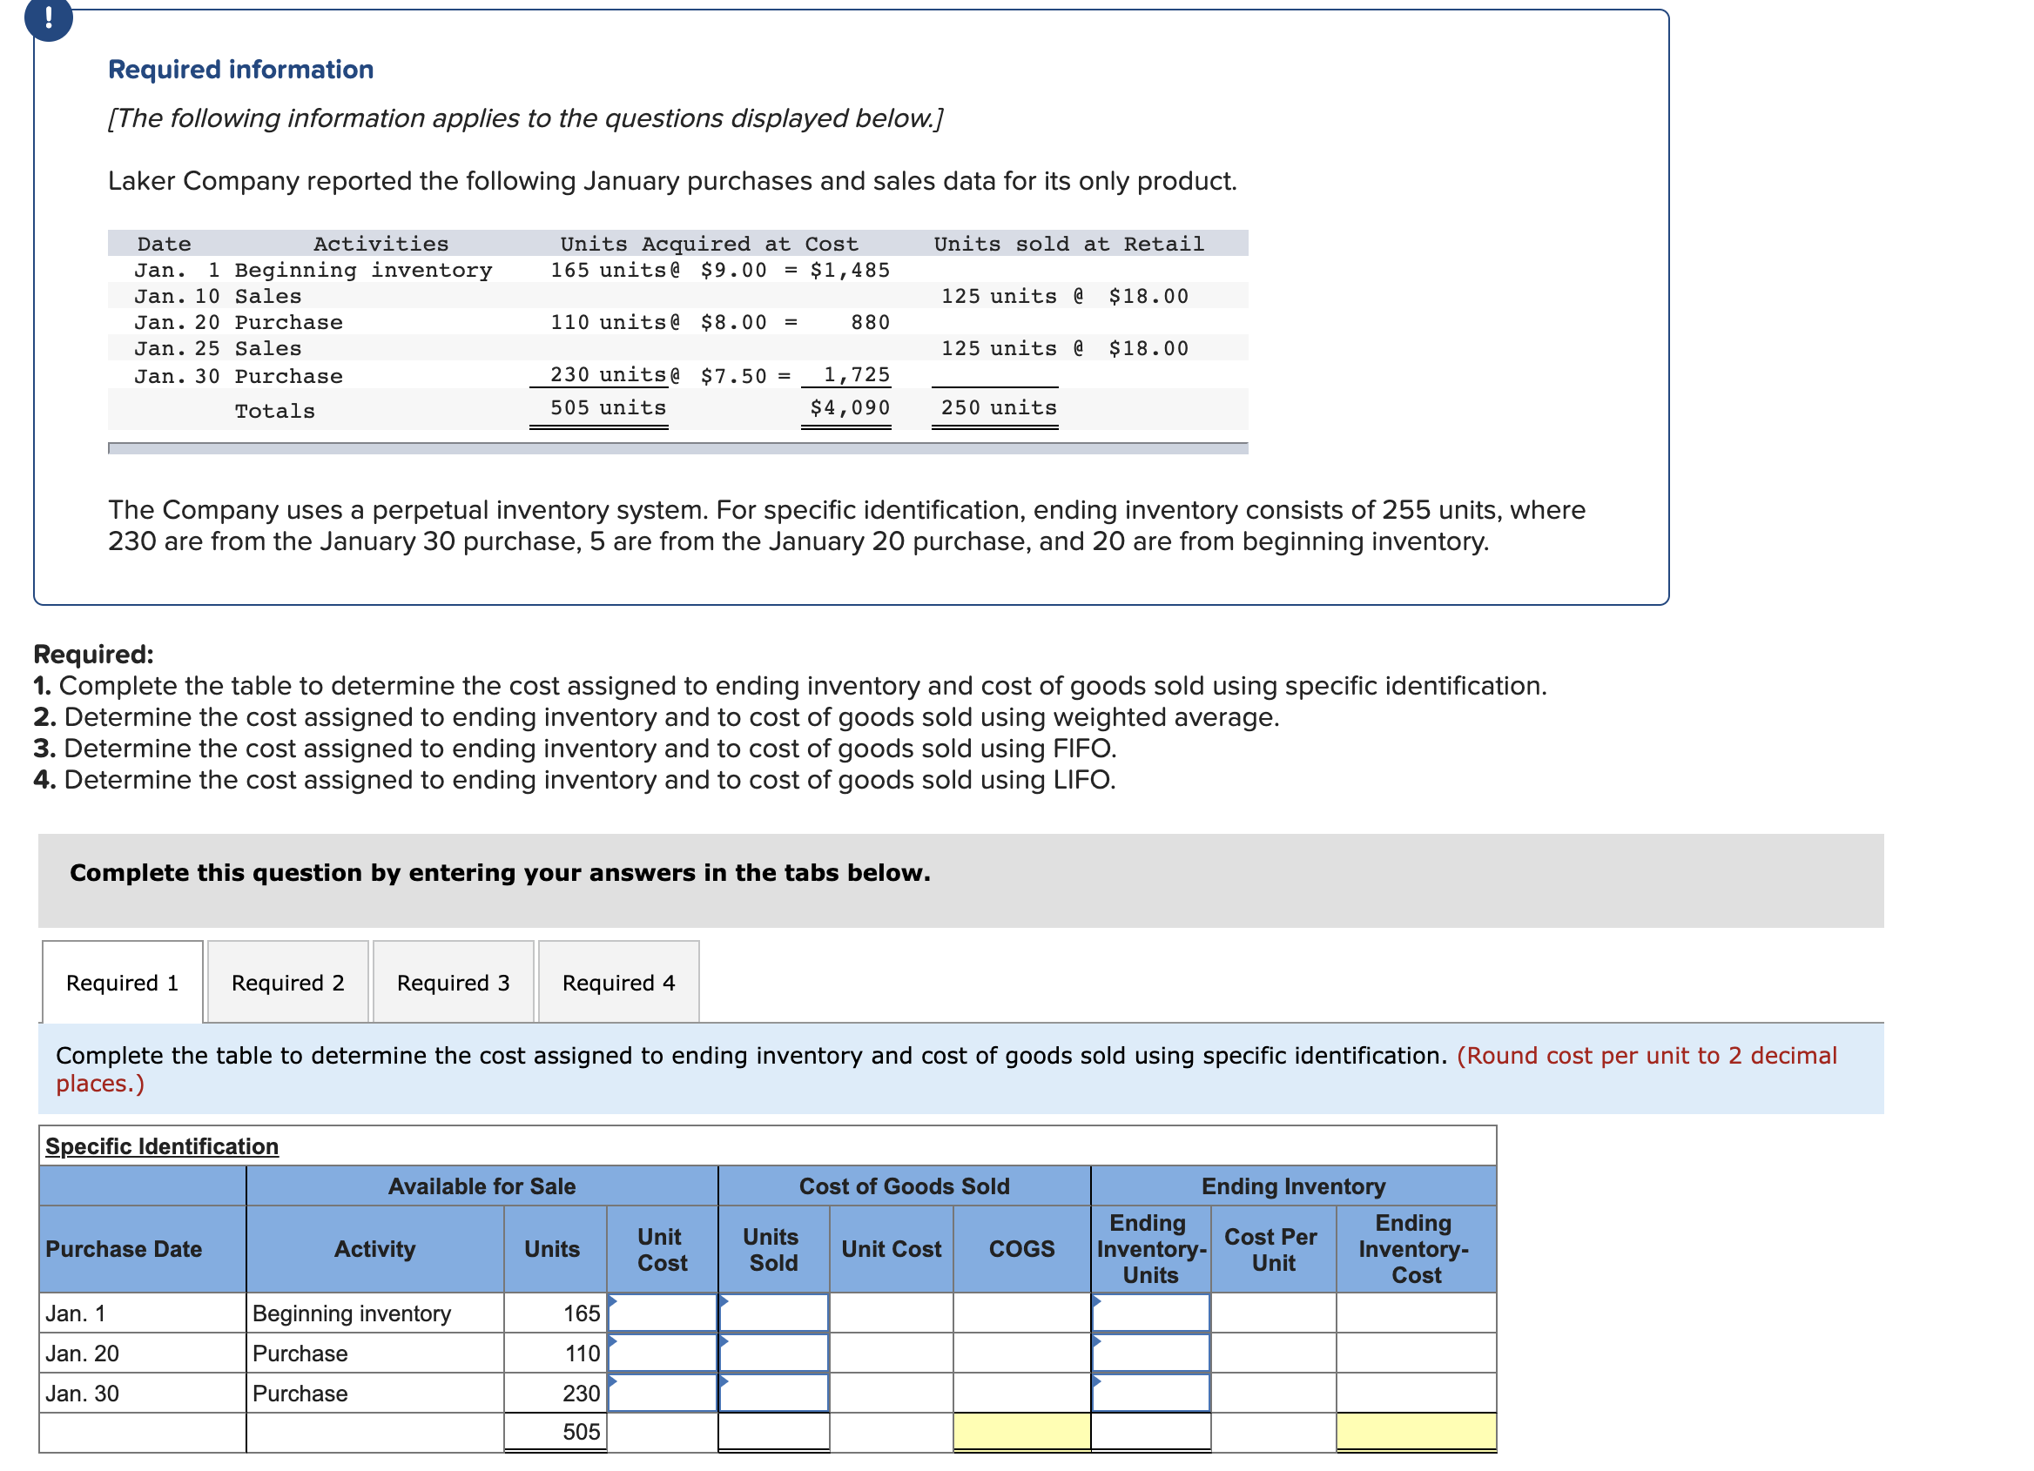Screen dimensions: 2034x1471
Task: Click the Required information heading
Action: pyautogui.click(x=240, y=70)
